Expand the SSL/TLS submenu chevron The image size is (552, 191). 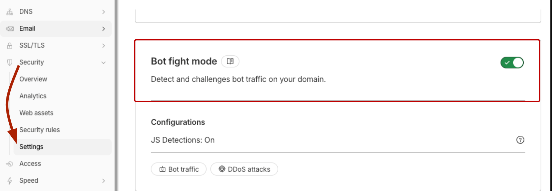click(x=103, y=46)
